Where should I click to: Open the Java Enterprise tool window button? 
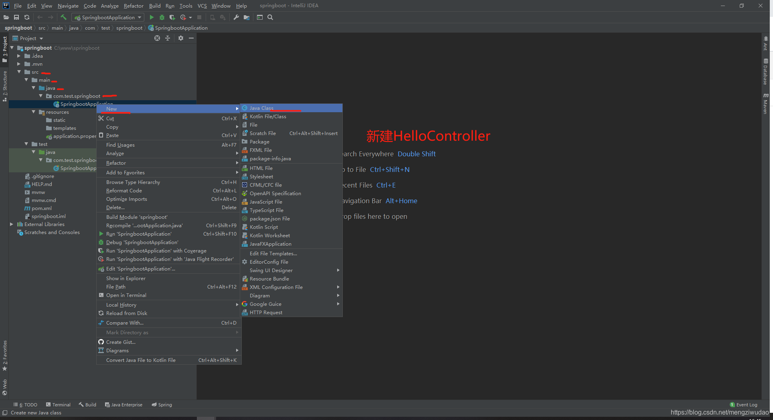tap(123, 405)
